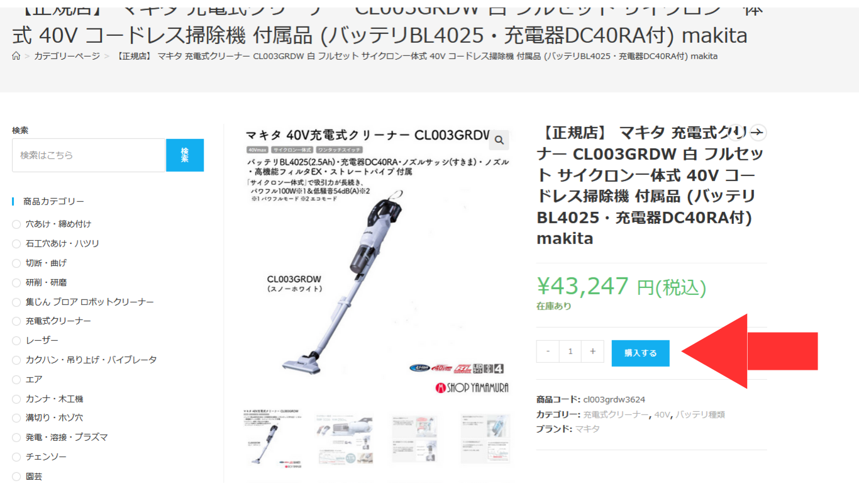859x483 pixels.
Task: Click the quantity number input field
Action: tap(570, 352)
